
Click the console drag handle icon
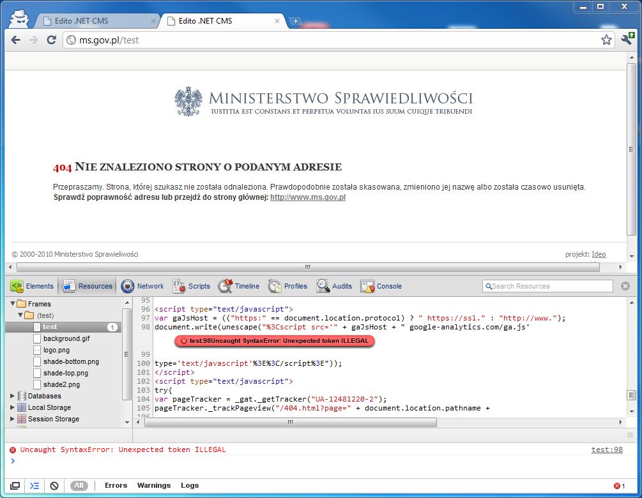click(630, 435)
